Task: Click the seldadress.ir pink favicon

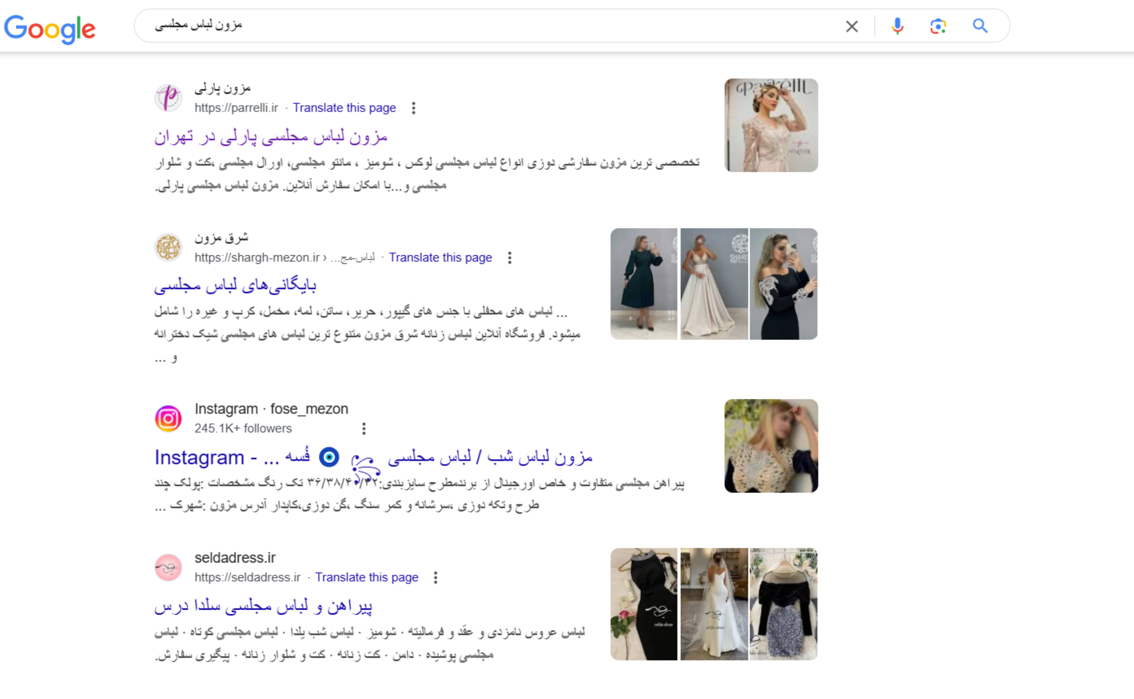Action: 168,567
